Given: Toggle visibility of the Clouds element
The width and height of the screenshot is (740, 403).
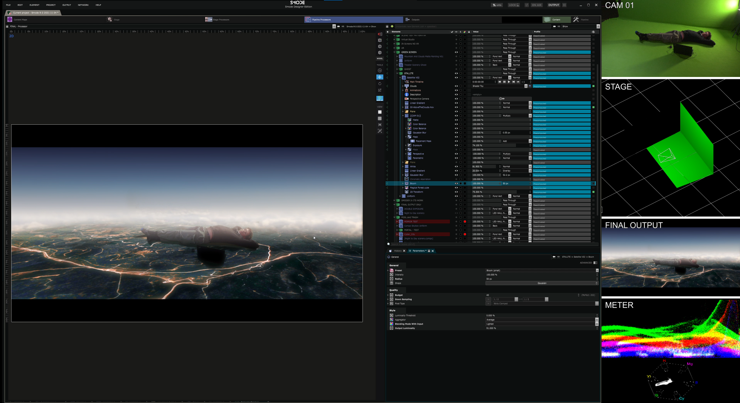Looking at the screenshot, I should (456, 86).
